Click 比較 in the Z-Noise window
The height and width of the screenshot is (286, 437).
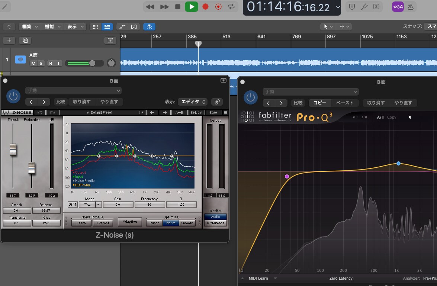61,102
